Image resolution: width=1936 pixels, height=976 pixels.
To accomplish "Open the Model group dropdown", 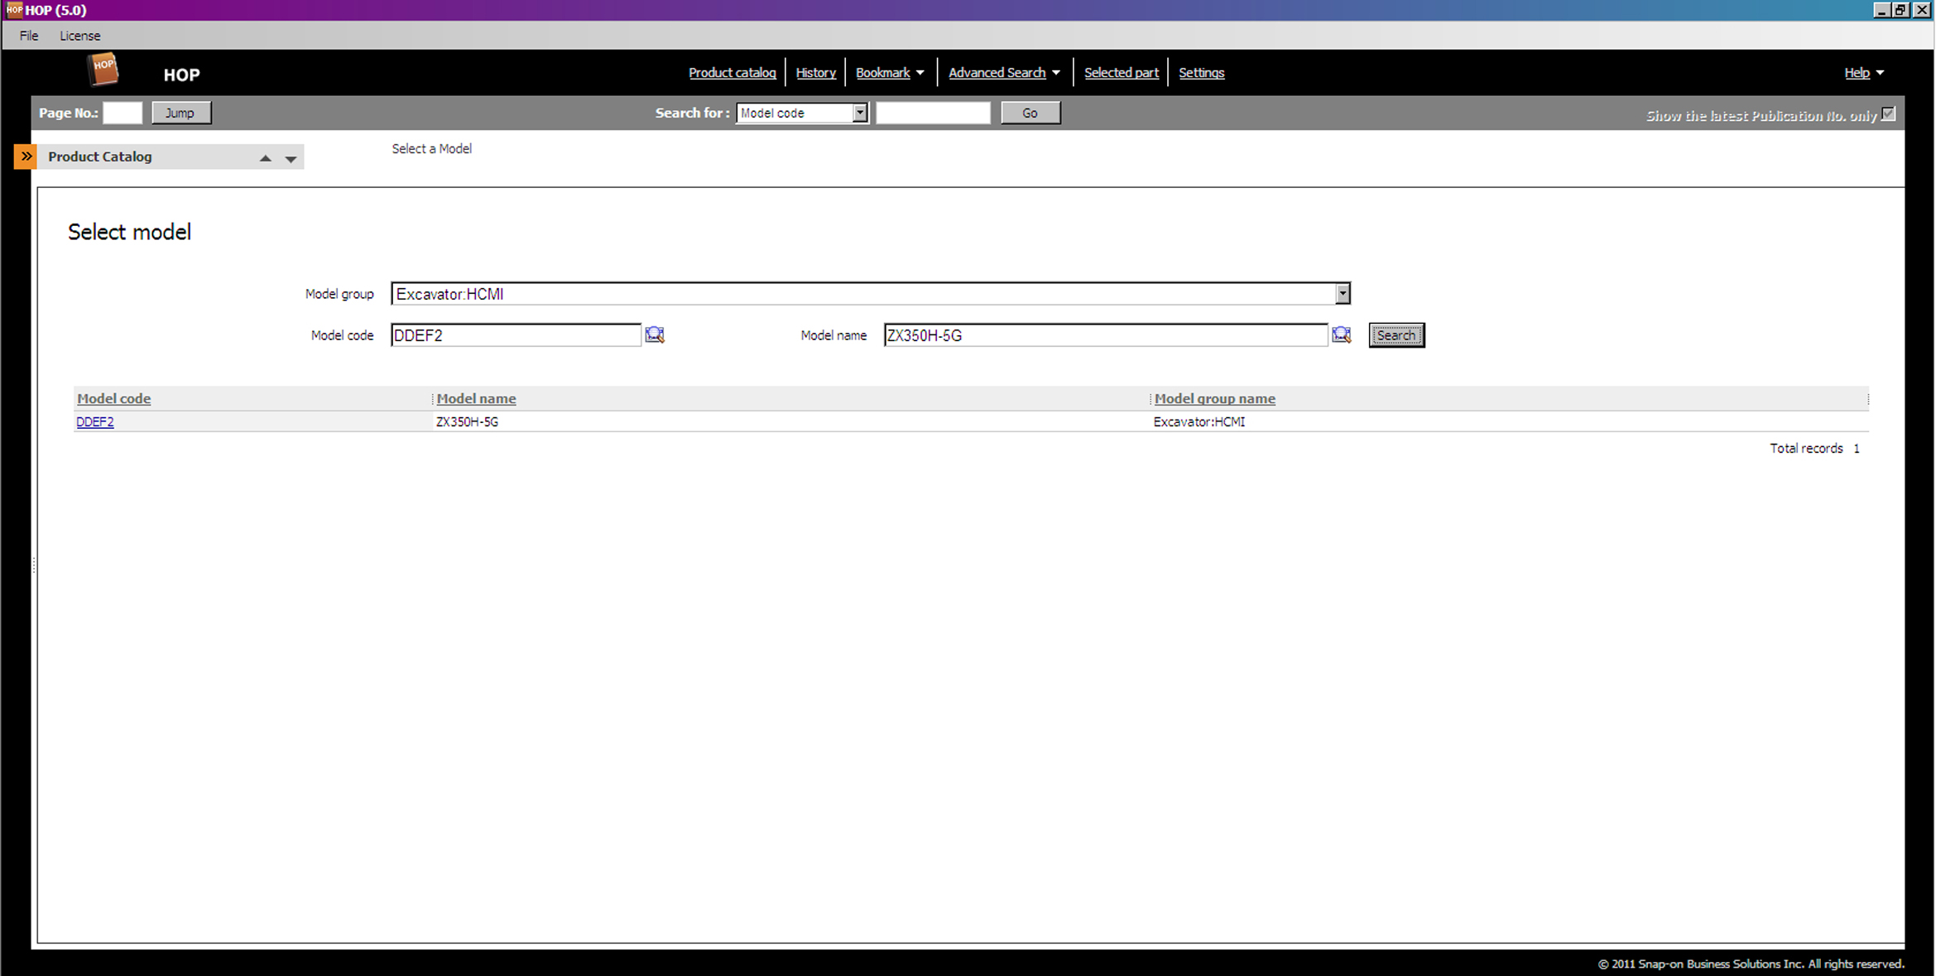I will [1342, 294].
